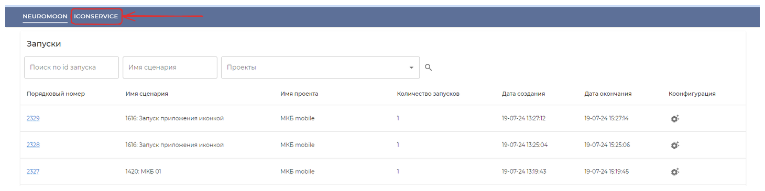Click the Порядковый номер column header
This screenshot has width=765, height=191.
[56, 94]
